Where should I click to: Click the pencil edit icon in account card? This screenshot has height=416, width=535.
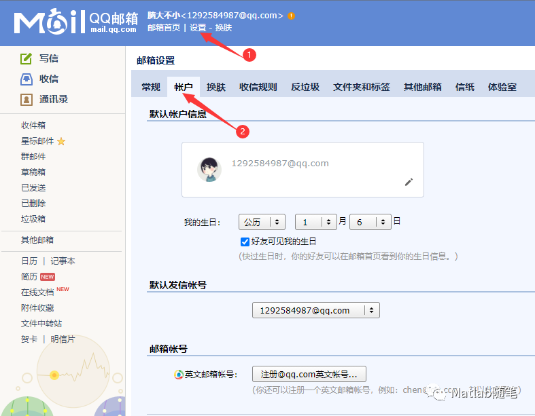(x=409, y=182)
